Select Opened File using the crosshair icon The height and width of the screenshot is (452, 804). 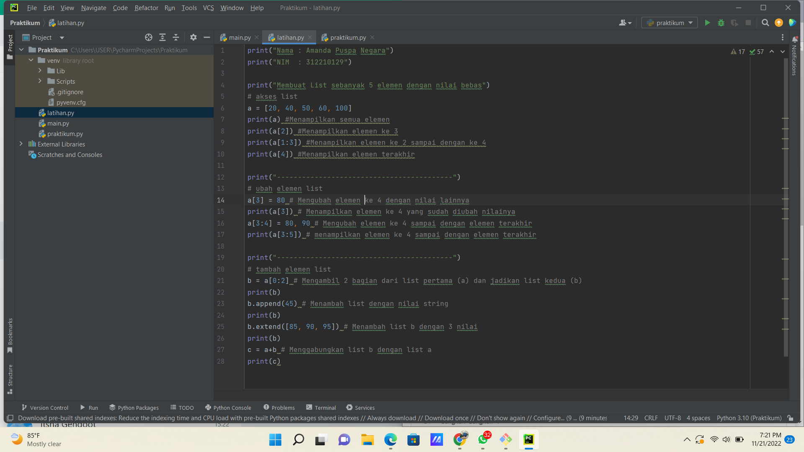pos(148,37)
